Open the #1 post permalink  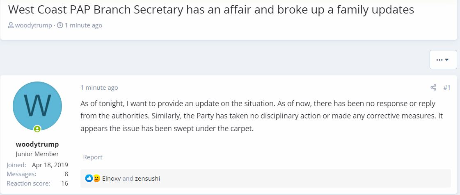click(x=447, y=88)
